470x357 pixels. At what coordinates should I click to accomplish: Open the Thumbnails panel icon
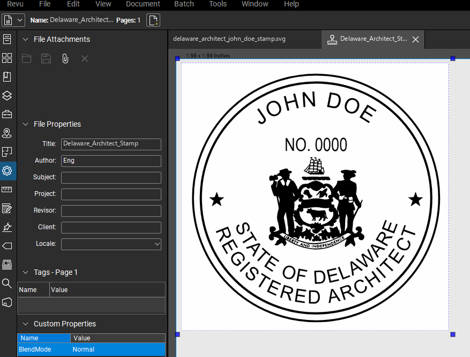[x=7, y=58]
